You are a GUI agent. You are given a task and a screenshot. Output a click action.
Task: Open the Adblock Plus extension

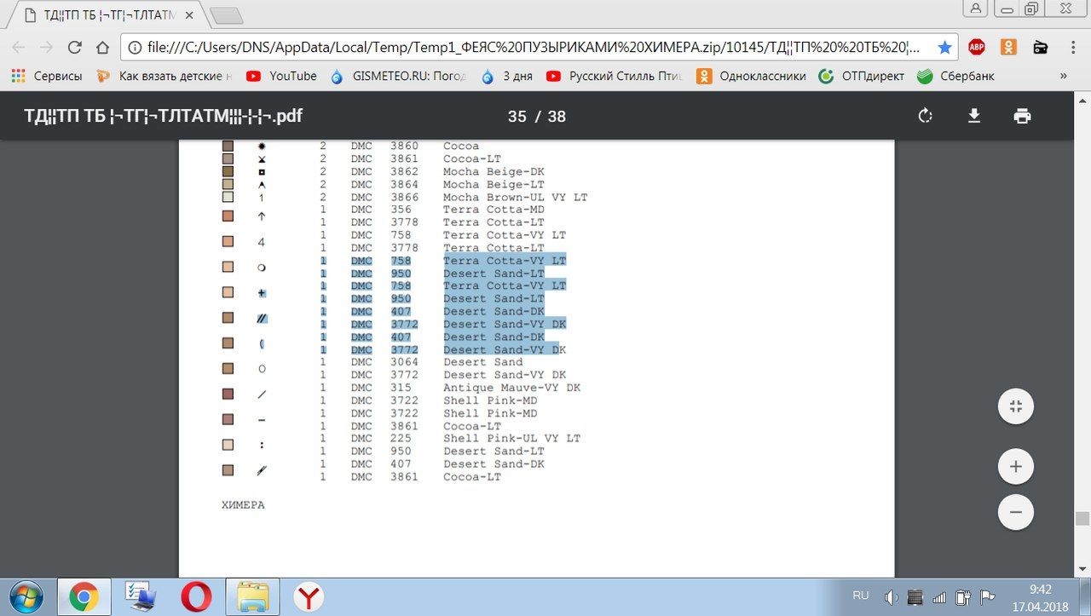coord(977,47)
